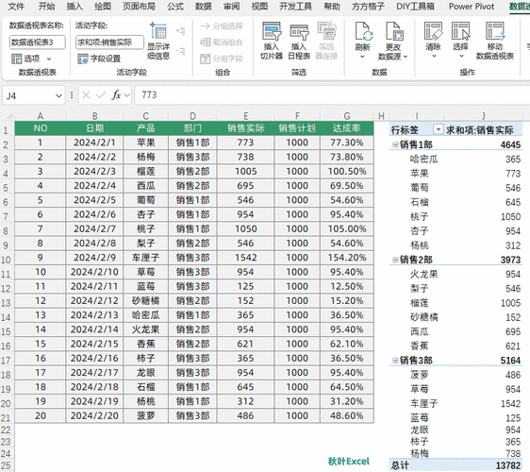Click the 总计 label in pivot table

click(x=400, y=465)
